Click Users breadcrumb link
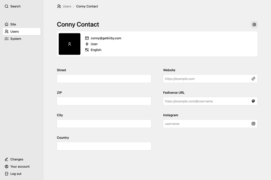 [x=67, y=6]
